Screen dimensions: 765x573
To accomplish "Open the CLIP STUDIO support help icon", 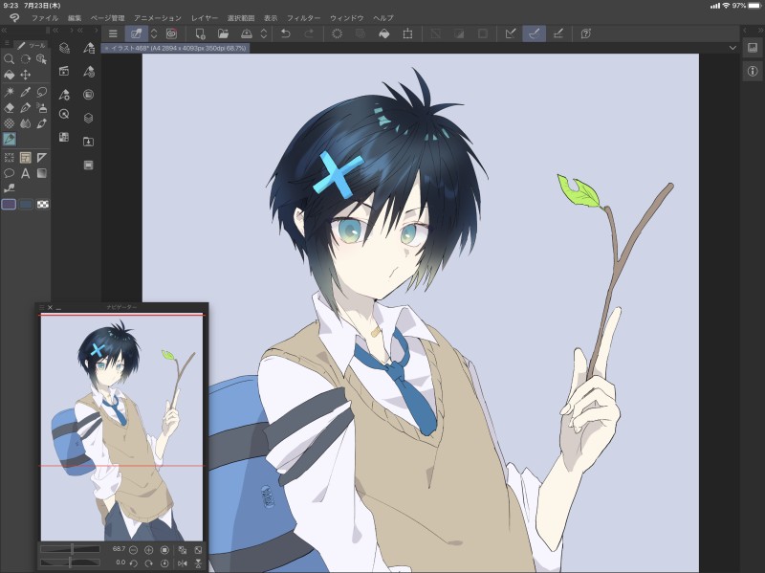I will (x=586, y=33).
